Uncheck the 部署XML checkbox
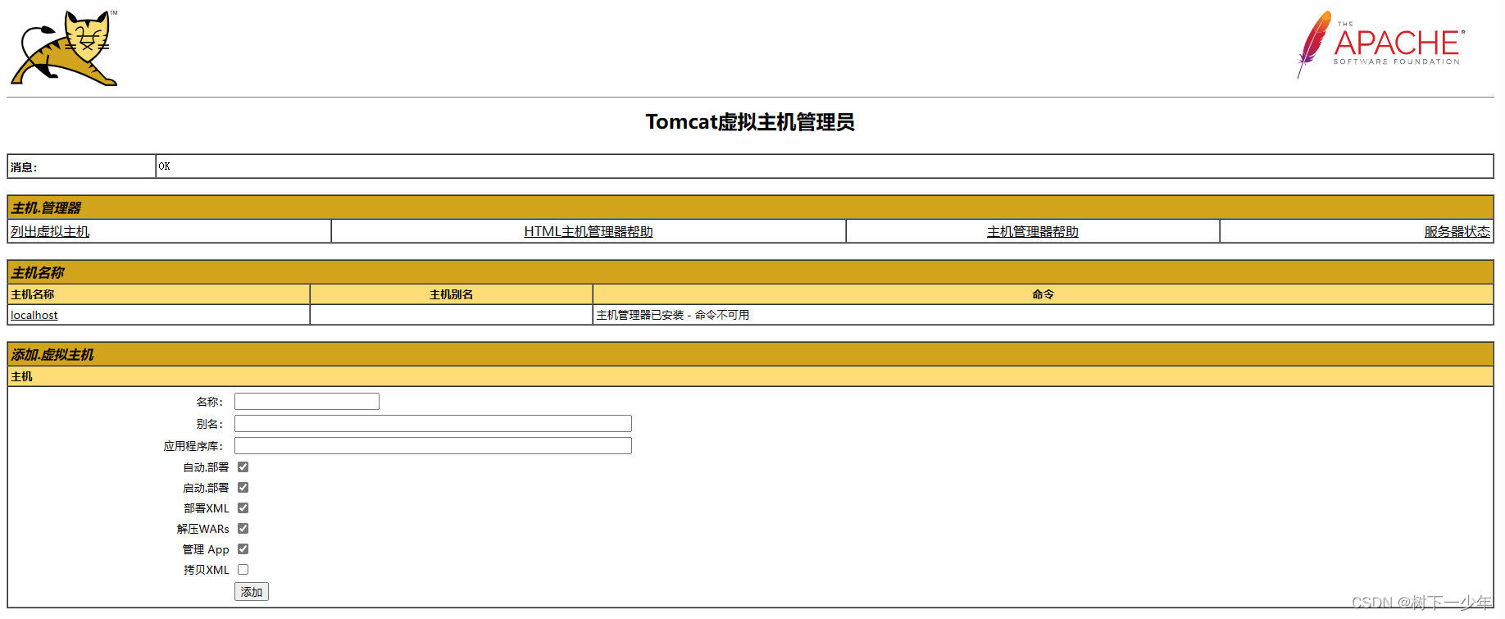Screen dimensions: 1505x619 (243, 508)
